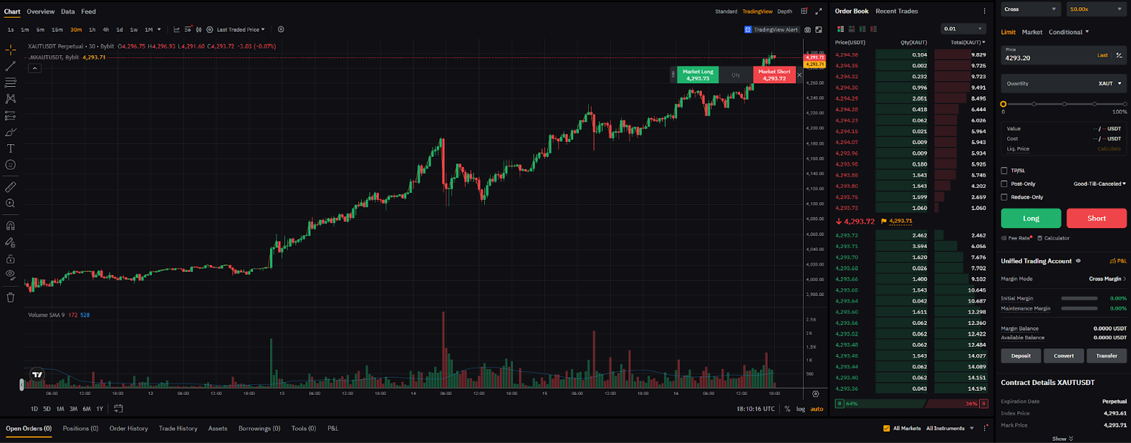Select the trend line drawing tool

click(x=11, y=66)
